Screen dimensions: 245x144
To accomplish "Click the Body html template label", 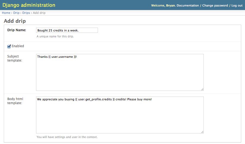I will click(x=15, y=101).
